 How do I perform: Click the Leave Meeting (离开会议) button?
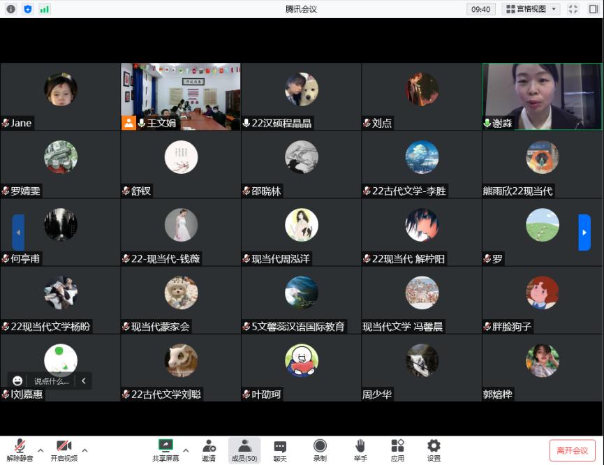click(x=572, y=450)
